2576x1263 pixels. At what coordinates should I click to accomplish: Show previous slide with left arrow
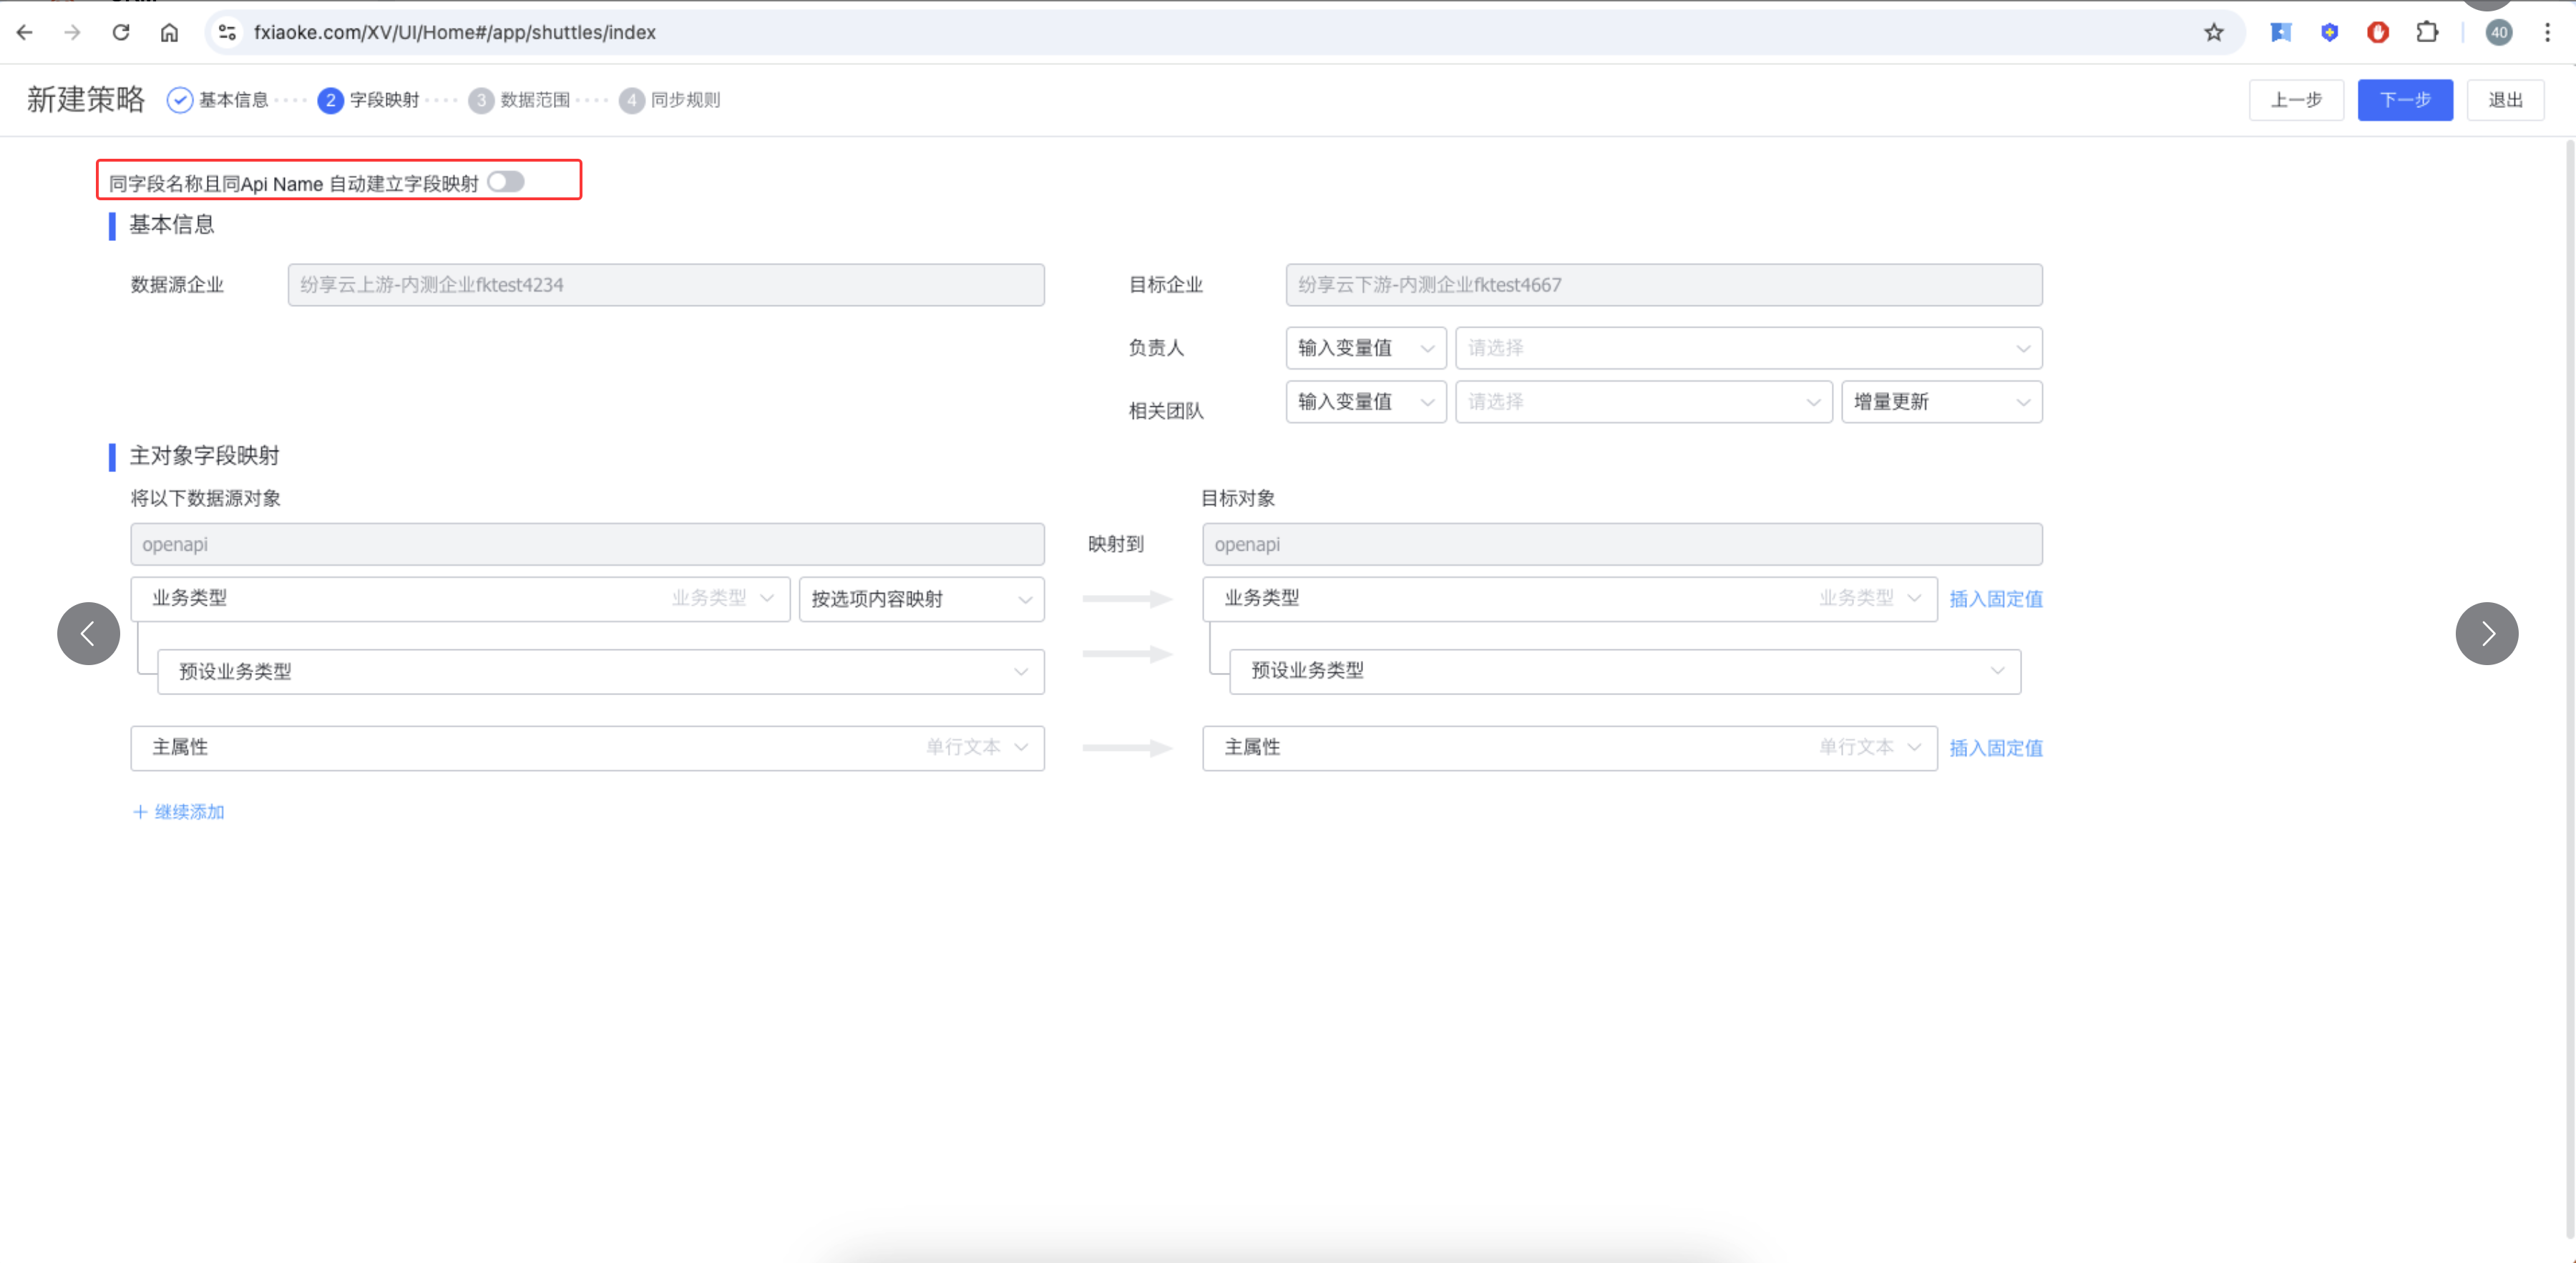(x=88, y=634)
